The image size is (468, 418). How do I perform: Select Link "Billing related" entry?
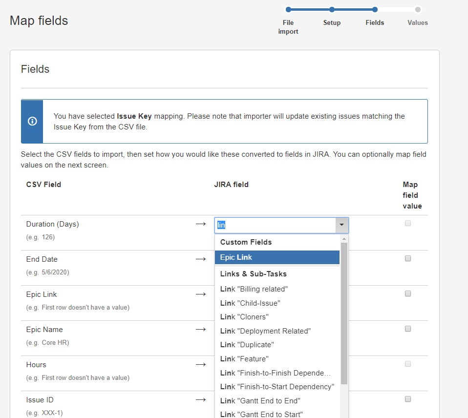pos(254,289)
